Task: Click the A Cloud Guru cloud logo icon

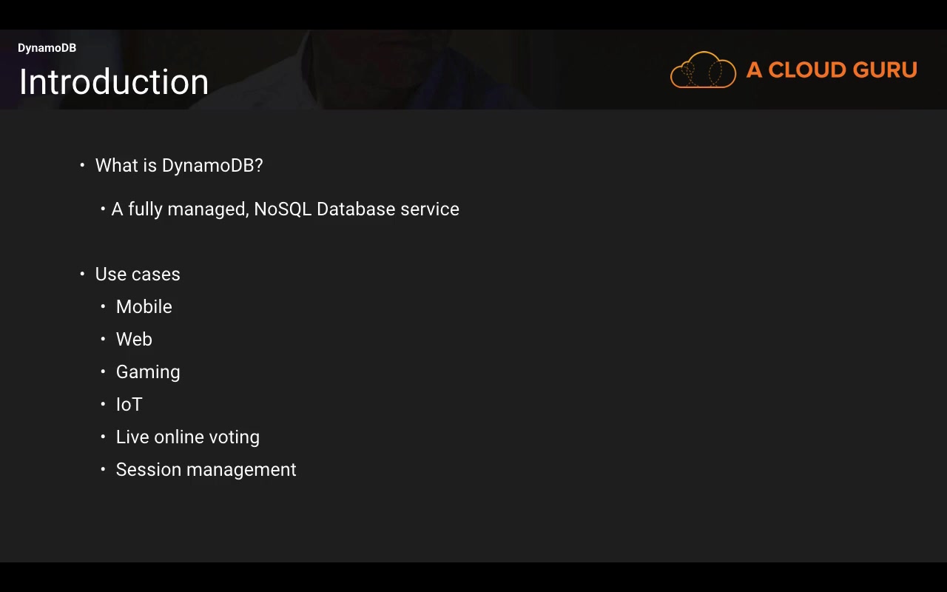Action: pos(703,70)
